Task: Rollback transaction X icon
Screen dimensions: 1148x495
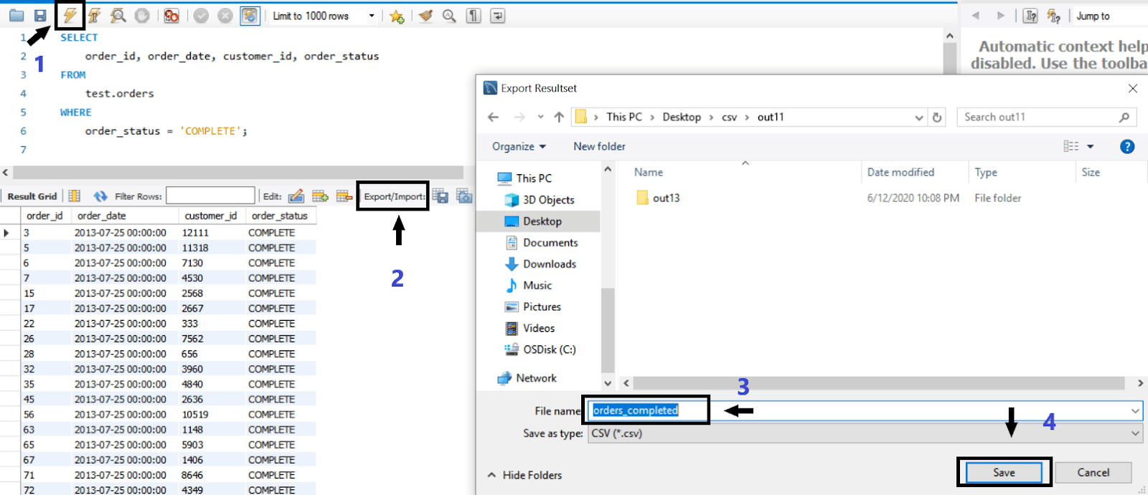Action: (225, 16)
